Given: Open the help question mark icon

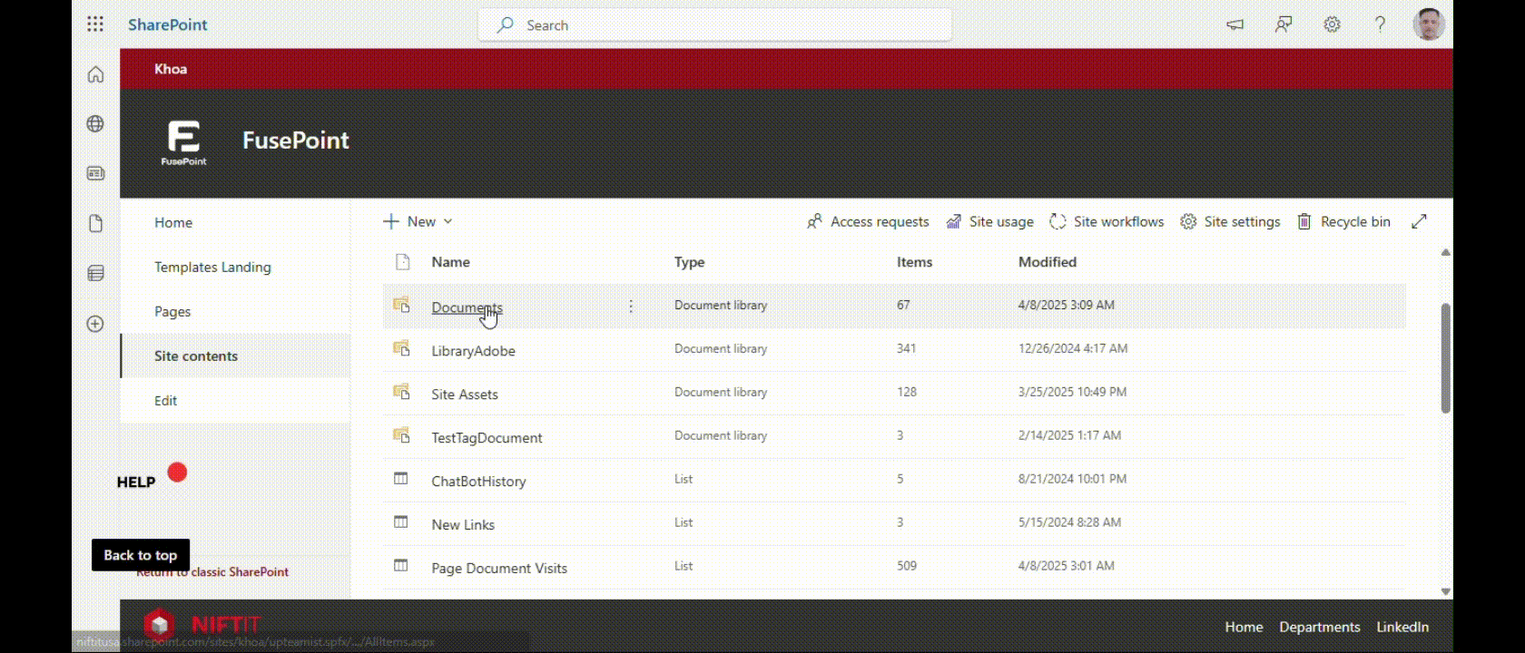Looking at the screenshot, I should pyautogui.click(x=1380, y=24).
